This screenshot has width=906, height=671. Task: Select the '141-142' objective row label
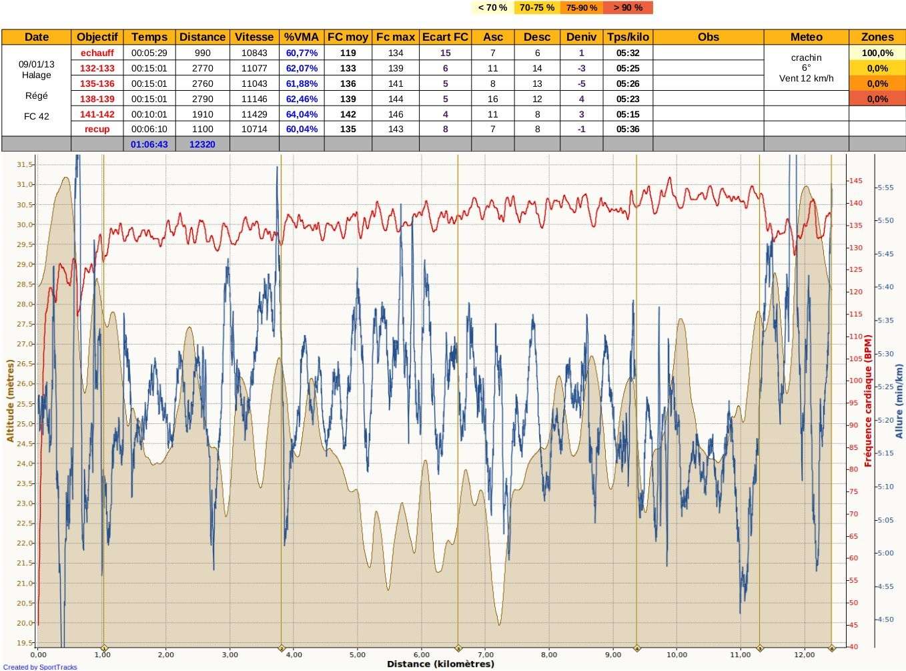[97, 114]
